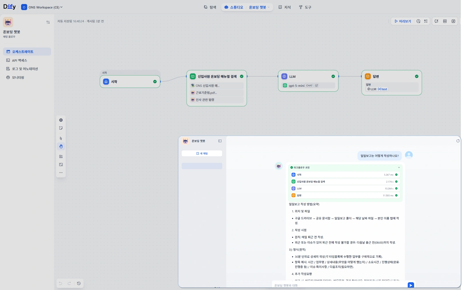Image resolution: width=462 pixels, height=290 pixels.
Task: Click the send message arrow button
Action: coord(411,285)
